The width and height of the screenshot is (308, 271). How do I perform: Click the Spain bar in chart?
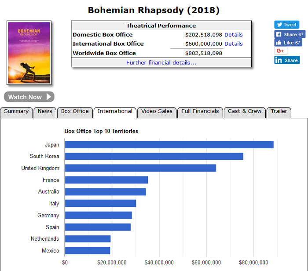[x=98, y=227]
